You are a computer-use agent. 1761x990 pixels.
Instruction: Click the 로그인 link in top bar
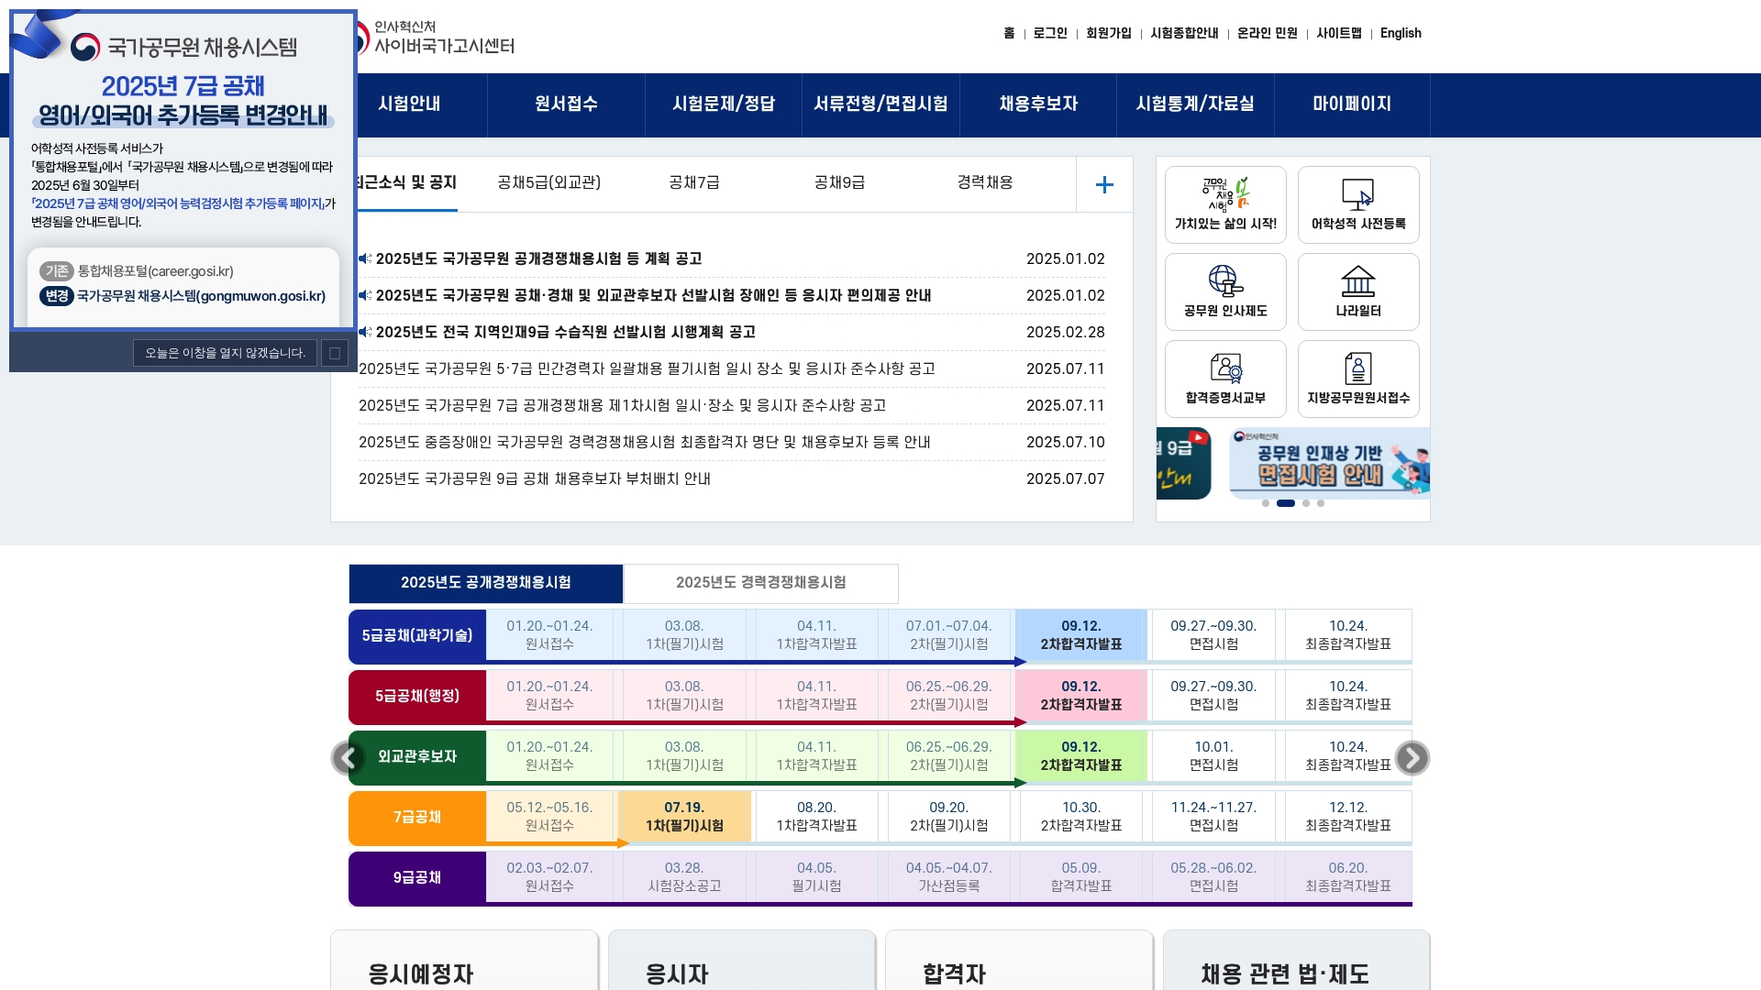pos(1050,33)
